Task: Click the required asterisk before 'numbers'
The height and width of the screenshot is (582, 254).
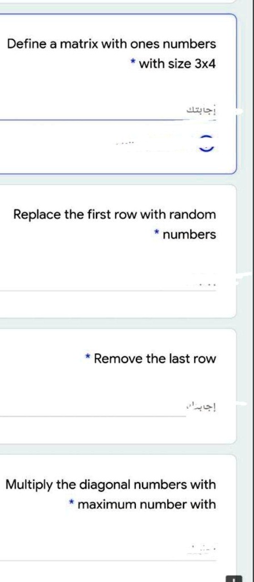Action: 157,234
